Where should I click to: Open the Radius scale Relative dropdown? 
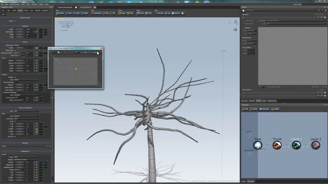coord(26,45)
